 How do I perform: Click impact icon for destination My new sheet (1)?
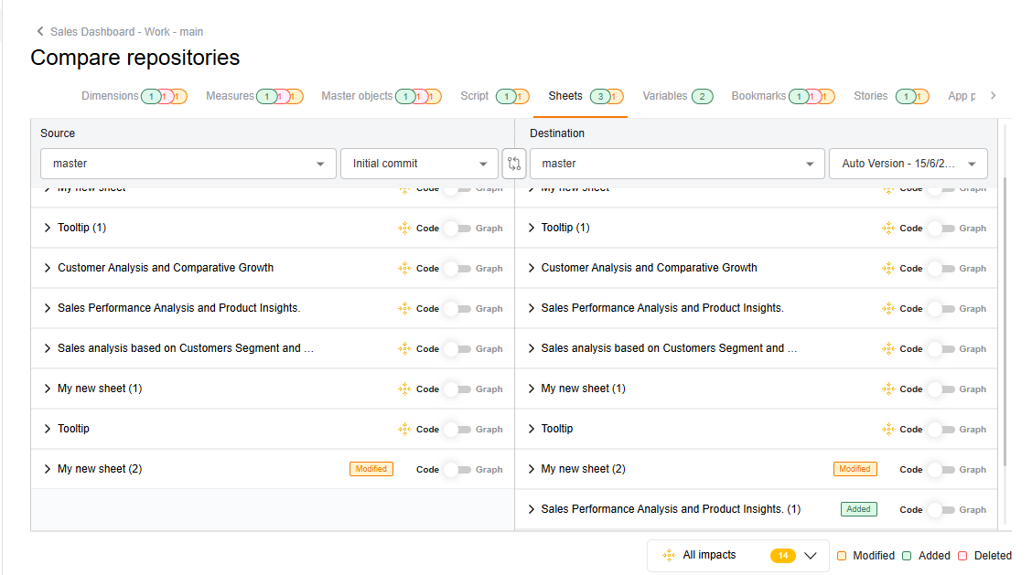(x=887, y=389)
